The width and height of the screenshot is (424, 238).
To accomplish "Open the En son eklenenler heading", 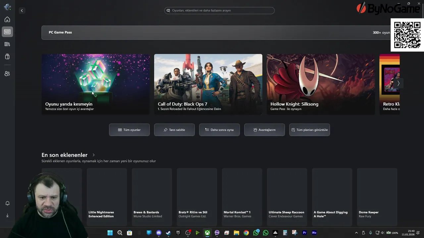I will tap(64, 155).
